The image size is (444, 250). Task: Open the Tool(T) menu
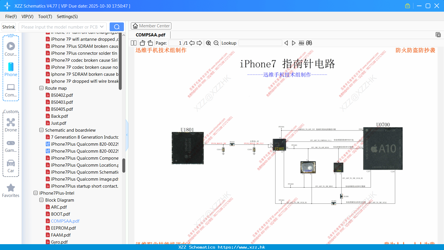pyautogui.click(x=45, y=17)
